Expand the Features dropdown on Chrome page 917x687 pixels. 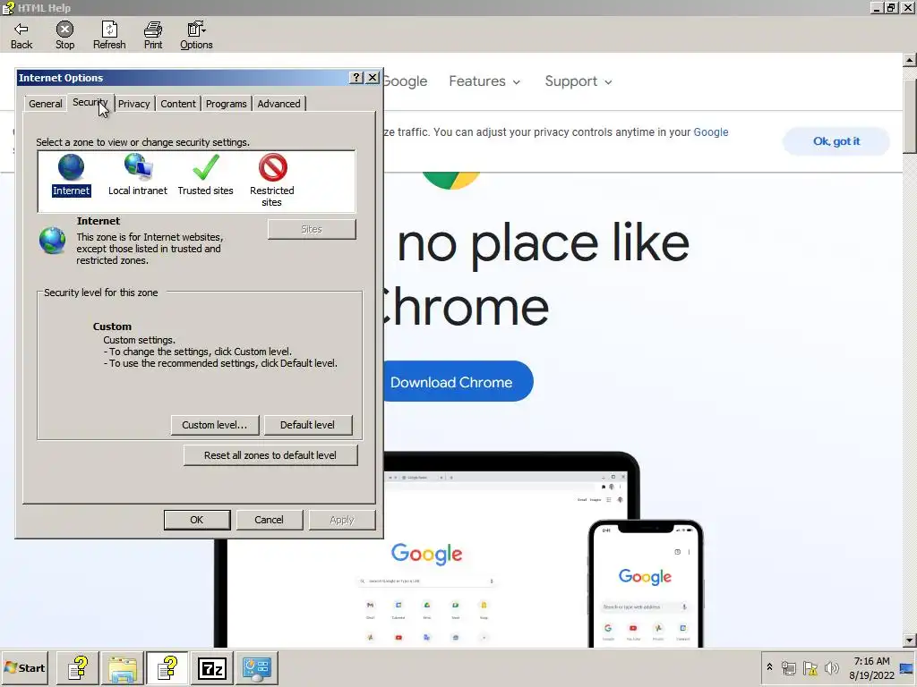484,81
